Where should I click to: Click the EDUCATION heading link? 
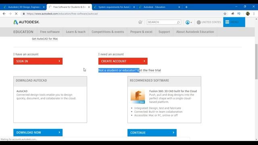click(23, 32)
